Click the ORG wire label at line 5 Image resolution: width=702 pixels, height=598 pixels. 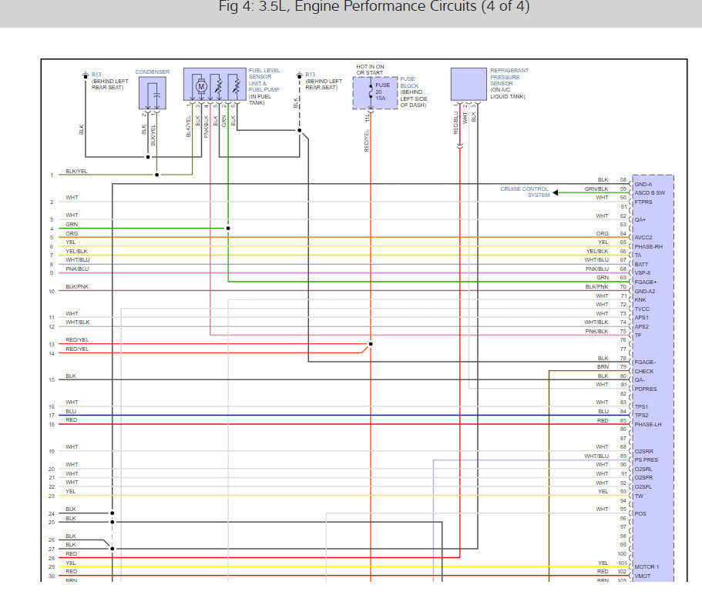pos(72,233)
